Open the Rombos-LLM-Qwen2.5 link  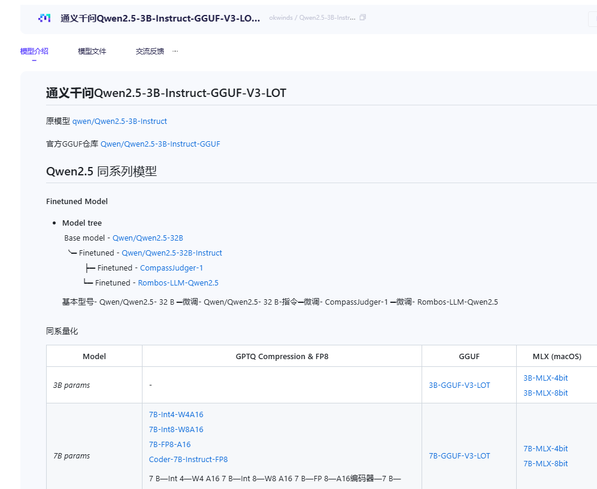click(x=178, y=283)
